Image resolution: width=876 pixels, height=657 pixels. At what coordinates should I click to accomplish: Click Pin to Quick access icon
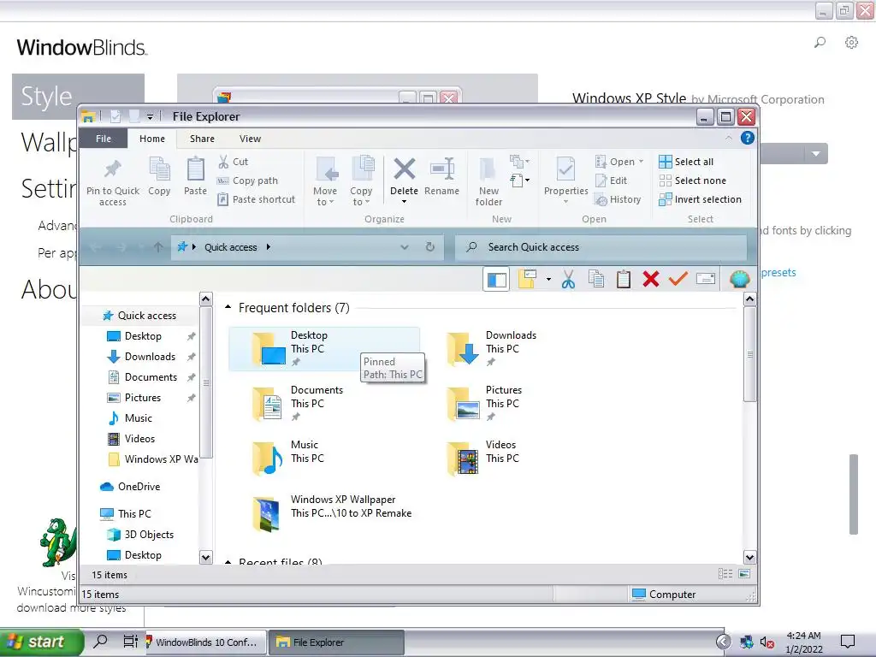[x=112, y=182]
